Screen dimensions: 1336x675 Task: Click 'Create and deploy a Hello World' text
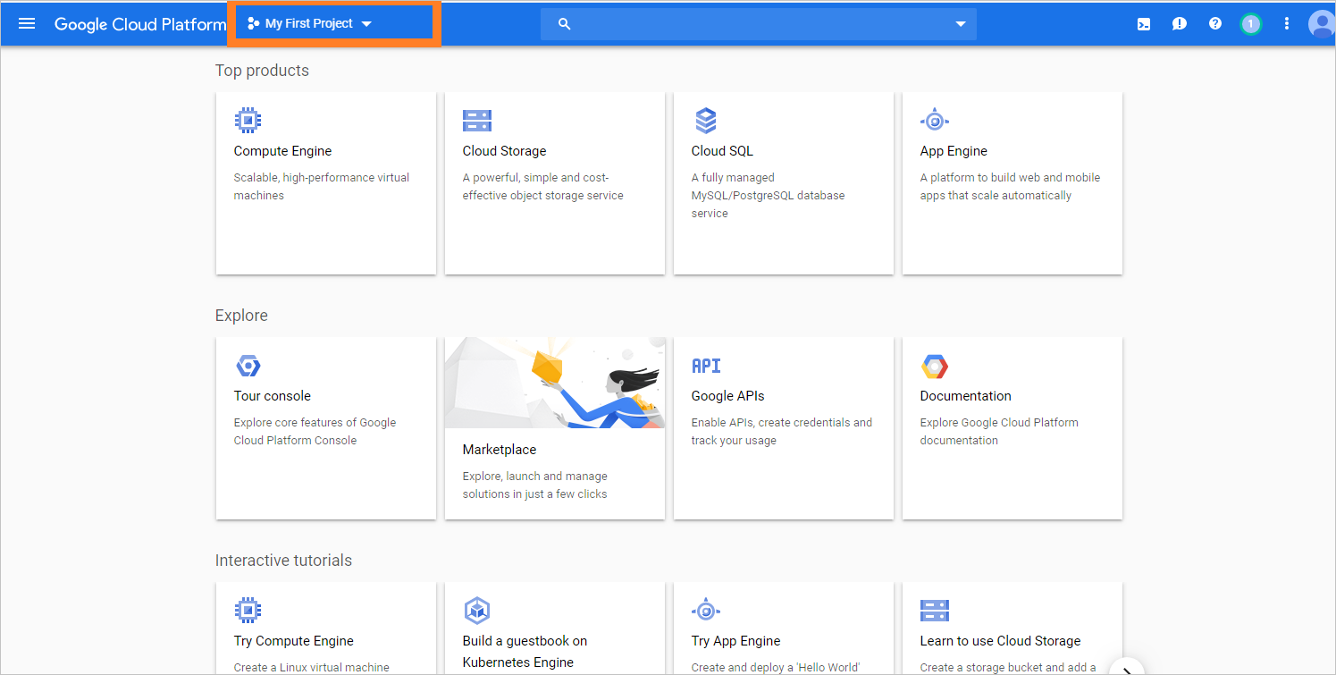[776, 668]
